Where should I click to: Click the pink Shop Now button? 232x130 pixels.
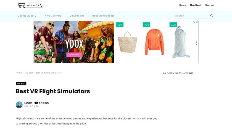pyautogui.click(x=74, y=55)
